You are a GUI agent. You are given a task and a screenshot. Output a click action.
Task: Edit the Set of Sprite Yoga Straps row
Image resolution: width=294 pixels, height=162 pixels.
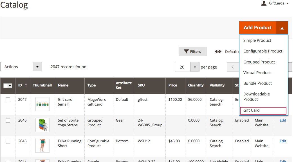pos(283,120)
